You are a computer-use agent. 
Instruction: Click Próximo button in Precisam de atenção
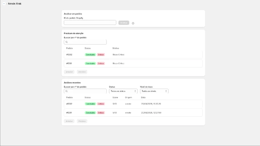point(82,72)
